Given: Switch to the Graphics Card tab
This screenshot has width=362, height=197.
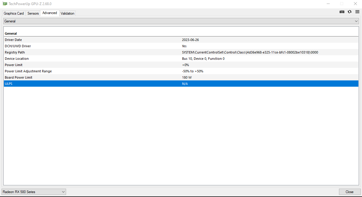Looking at the screenshot, I should [14, 13].
